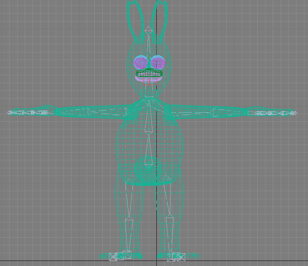Select the lower spine bone in the belly
Screen dimensions: 308x266
pos(149,151)
